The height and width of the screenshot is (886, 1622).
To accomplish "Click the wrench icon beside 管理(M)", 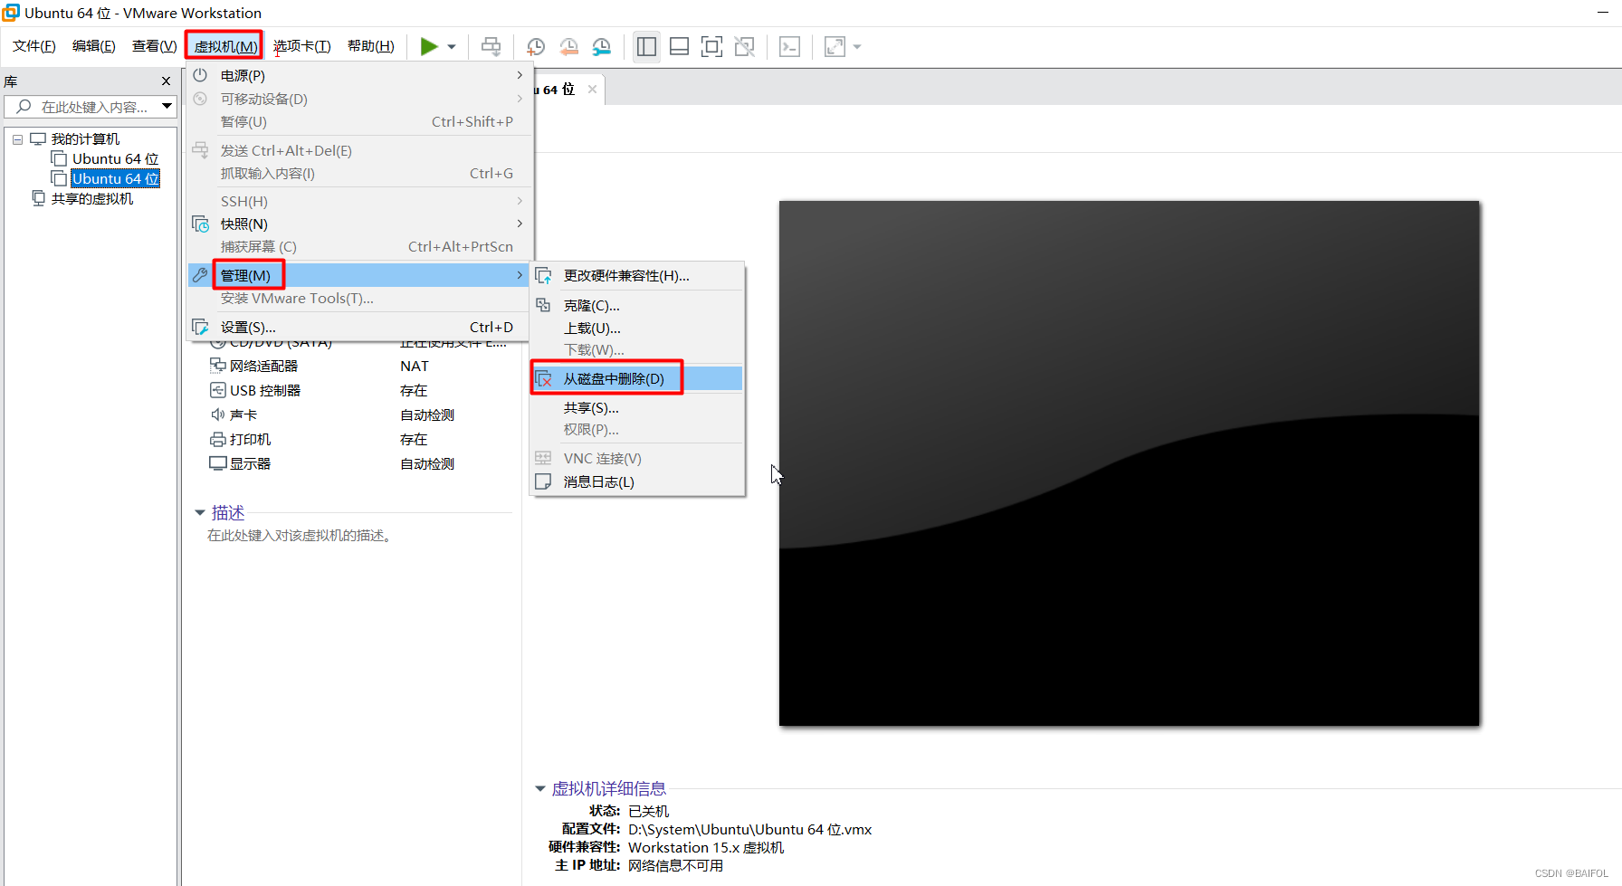I will (x=200, y=275).
